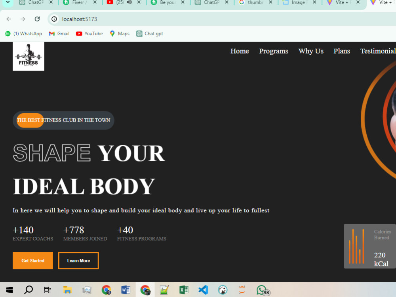Open the Maps bookmark

coord(120,34)
